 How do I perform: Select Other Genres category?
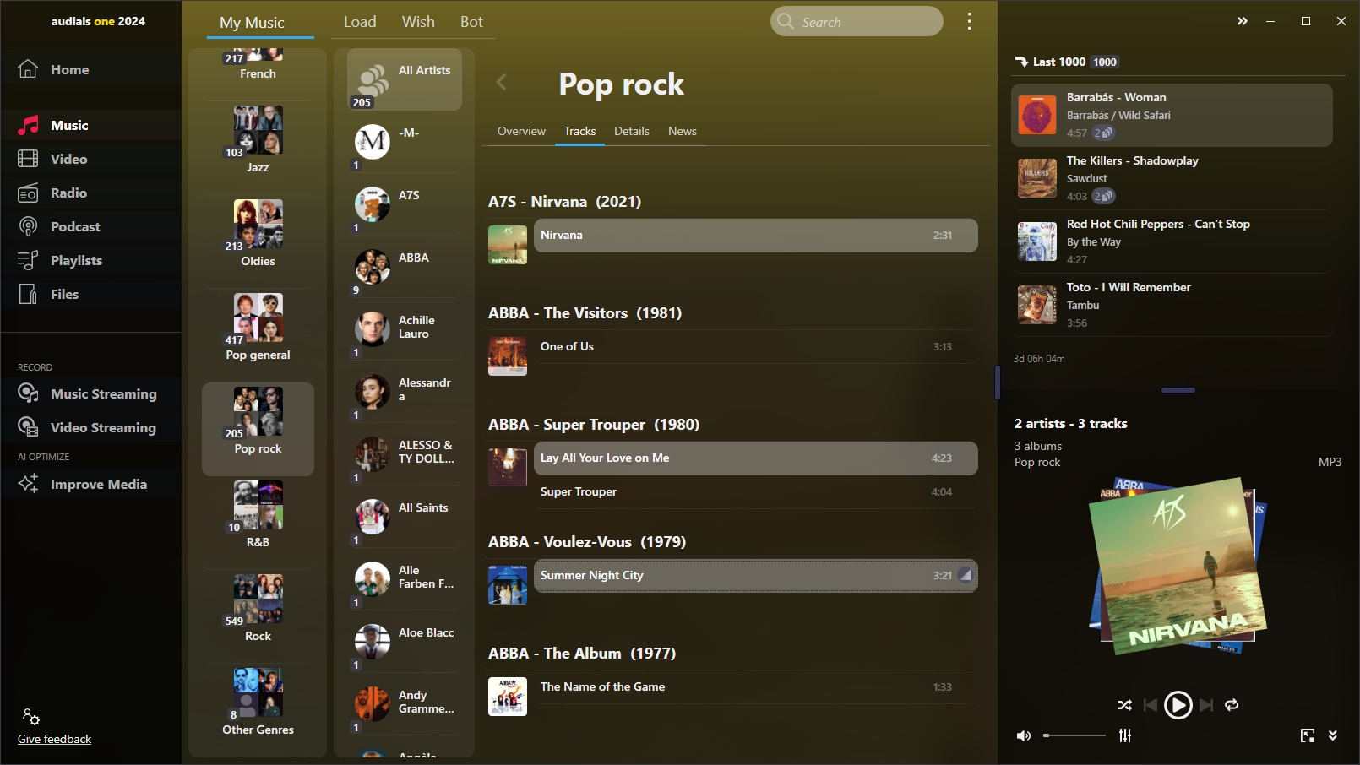pos(258,703)
